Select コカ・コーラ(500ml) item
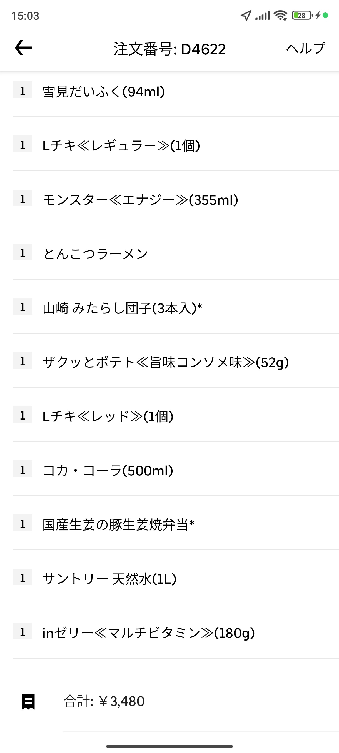The width and height of the screenshot is (339, 753). [176, 470]
